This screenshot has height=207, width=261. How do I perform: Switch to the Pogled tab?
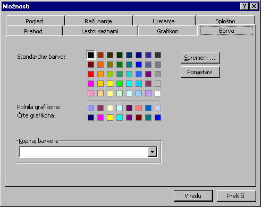(34, 21)
